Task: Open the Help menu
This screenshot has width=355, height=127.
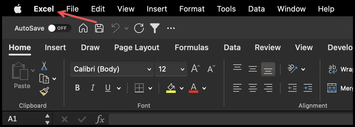Action: click(326, 9)
